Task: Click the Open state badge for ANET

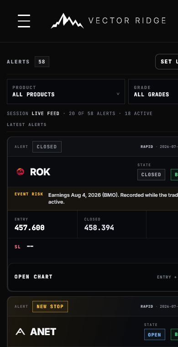Action: 155,334
